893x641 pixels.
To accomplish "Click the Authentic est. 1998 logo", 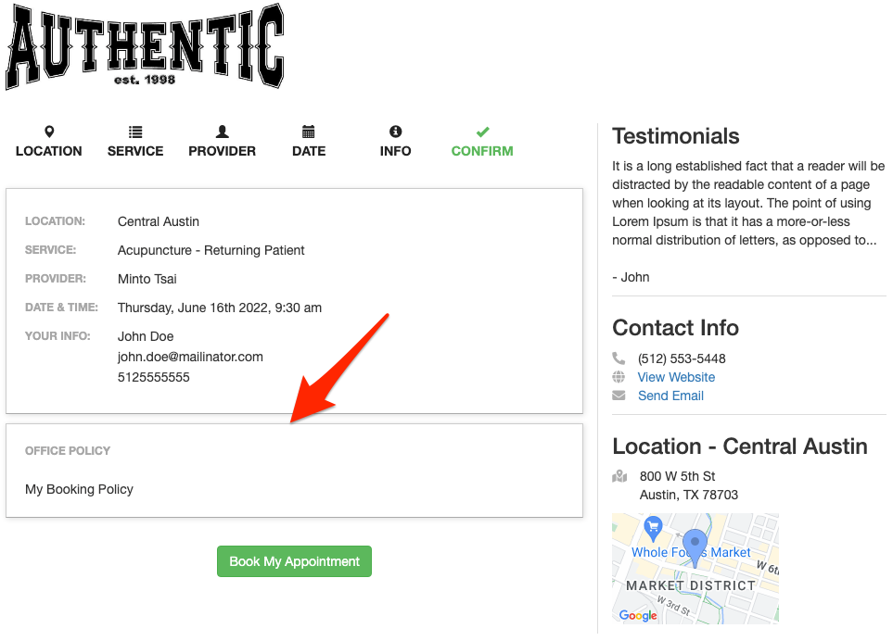I will coord(145,46).
